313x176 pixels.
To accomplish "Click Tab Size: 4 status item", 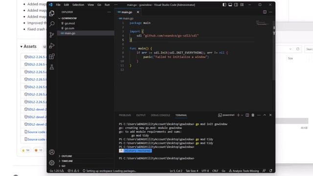I will click(x=192, y=171).
